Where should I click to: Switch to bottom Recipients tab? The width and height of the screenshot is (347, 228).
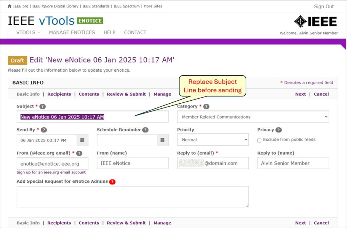pyautogui.click(x=59, y=223)
